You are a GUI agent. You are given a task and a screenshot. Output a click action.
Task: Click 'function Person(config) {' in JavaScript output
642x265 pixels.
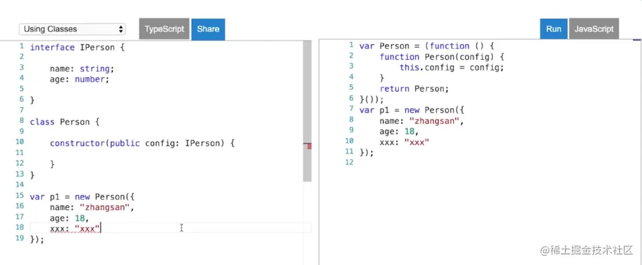(442, 57)
